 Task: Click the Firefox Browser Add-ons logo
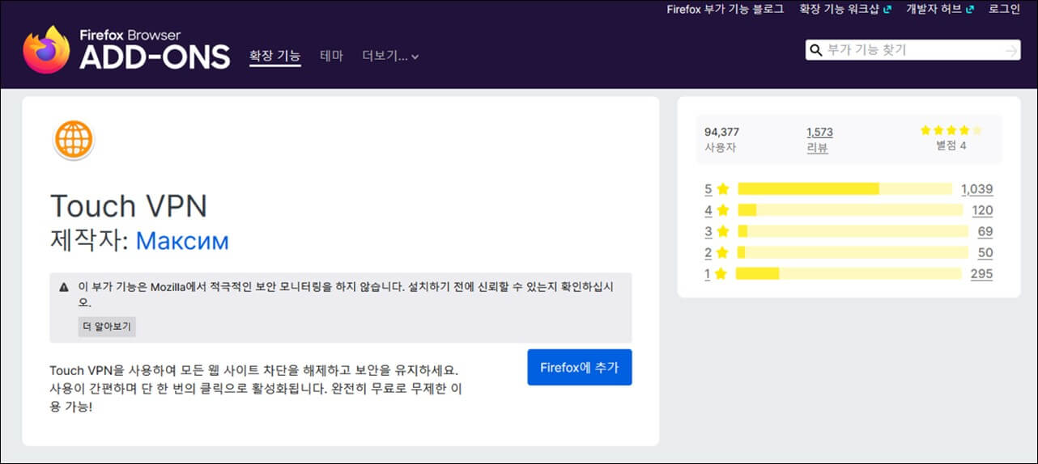click(x=126, y=50)
